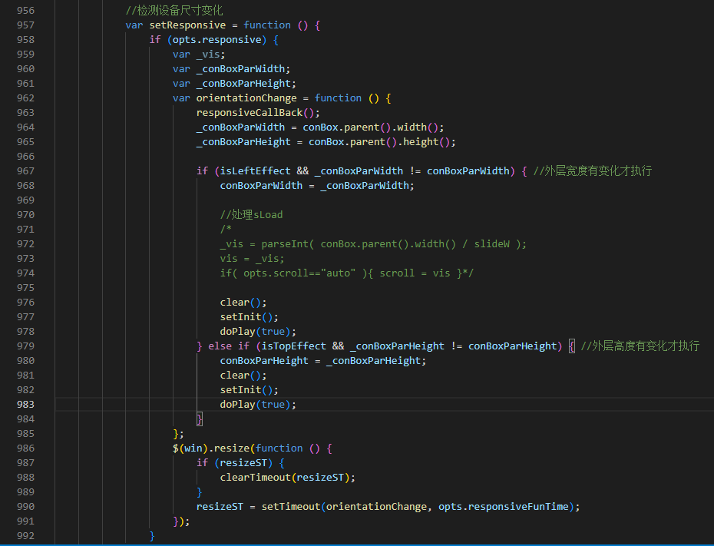Select line number 967 in the gutter
This screenshot has height=546, width=714.
point(25,170)
